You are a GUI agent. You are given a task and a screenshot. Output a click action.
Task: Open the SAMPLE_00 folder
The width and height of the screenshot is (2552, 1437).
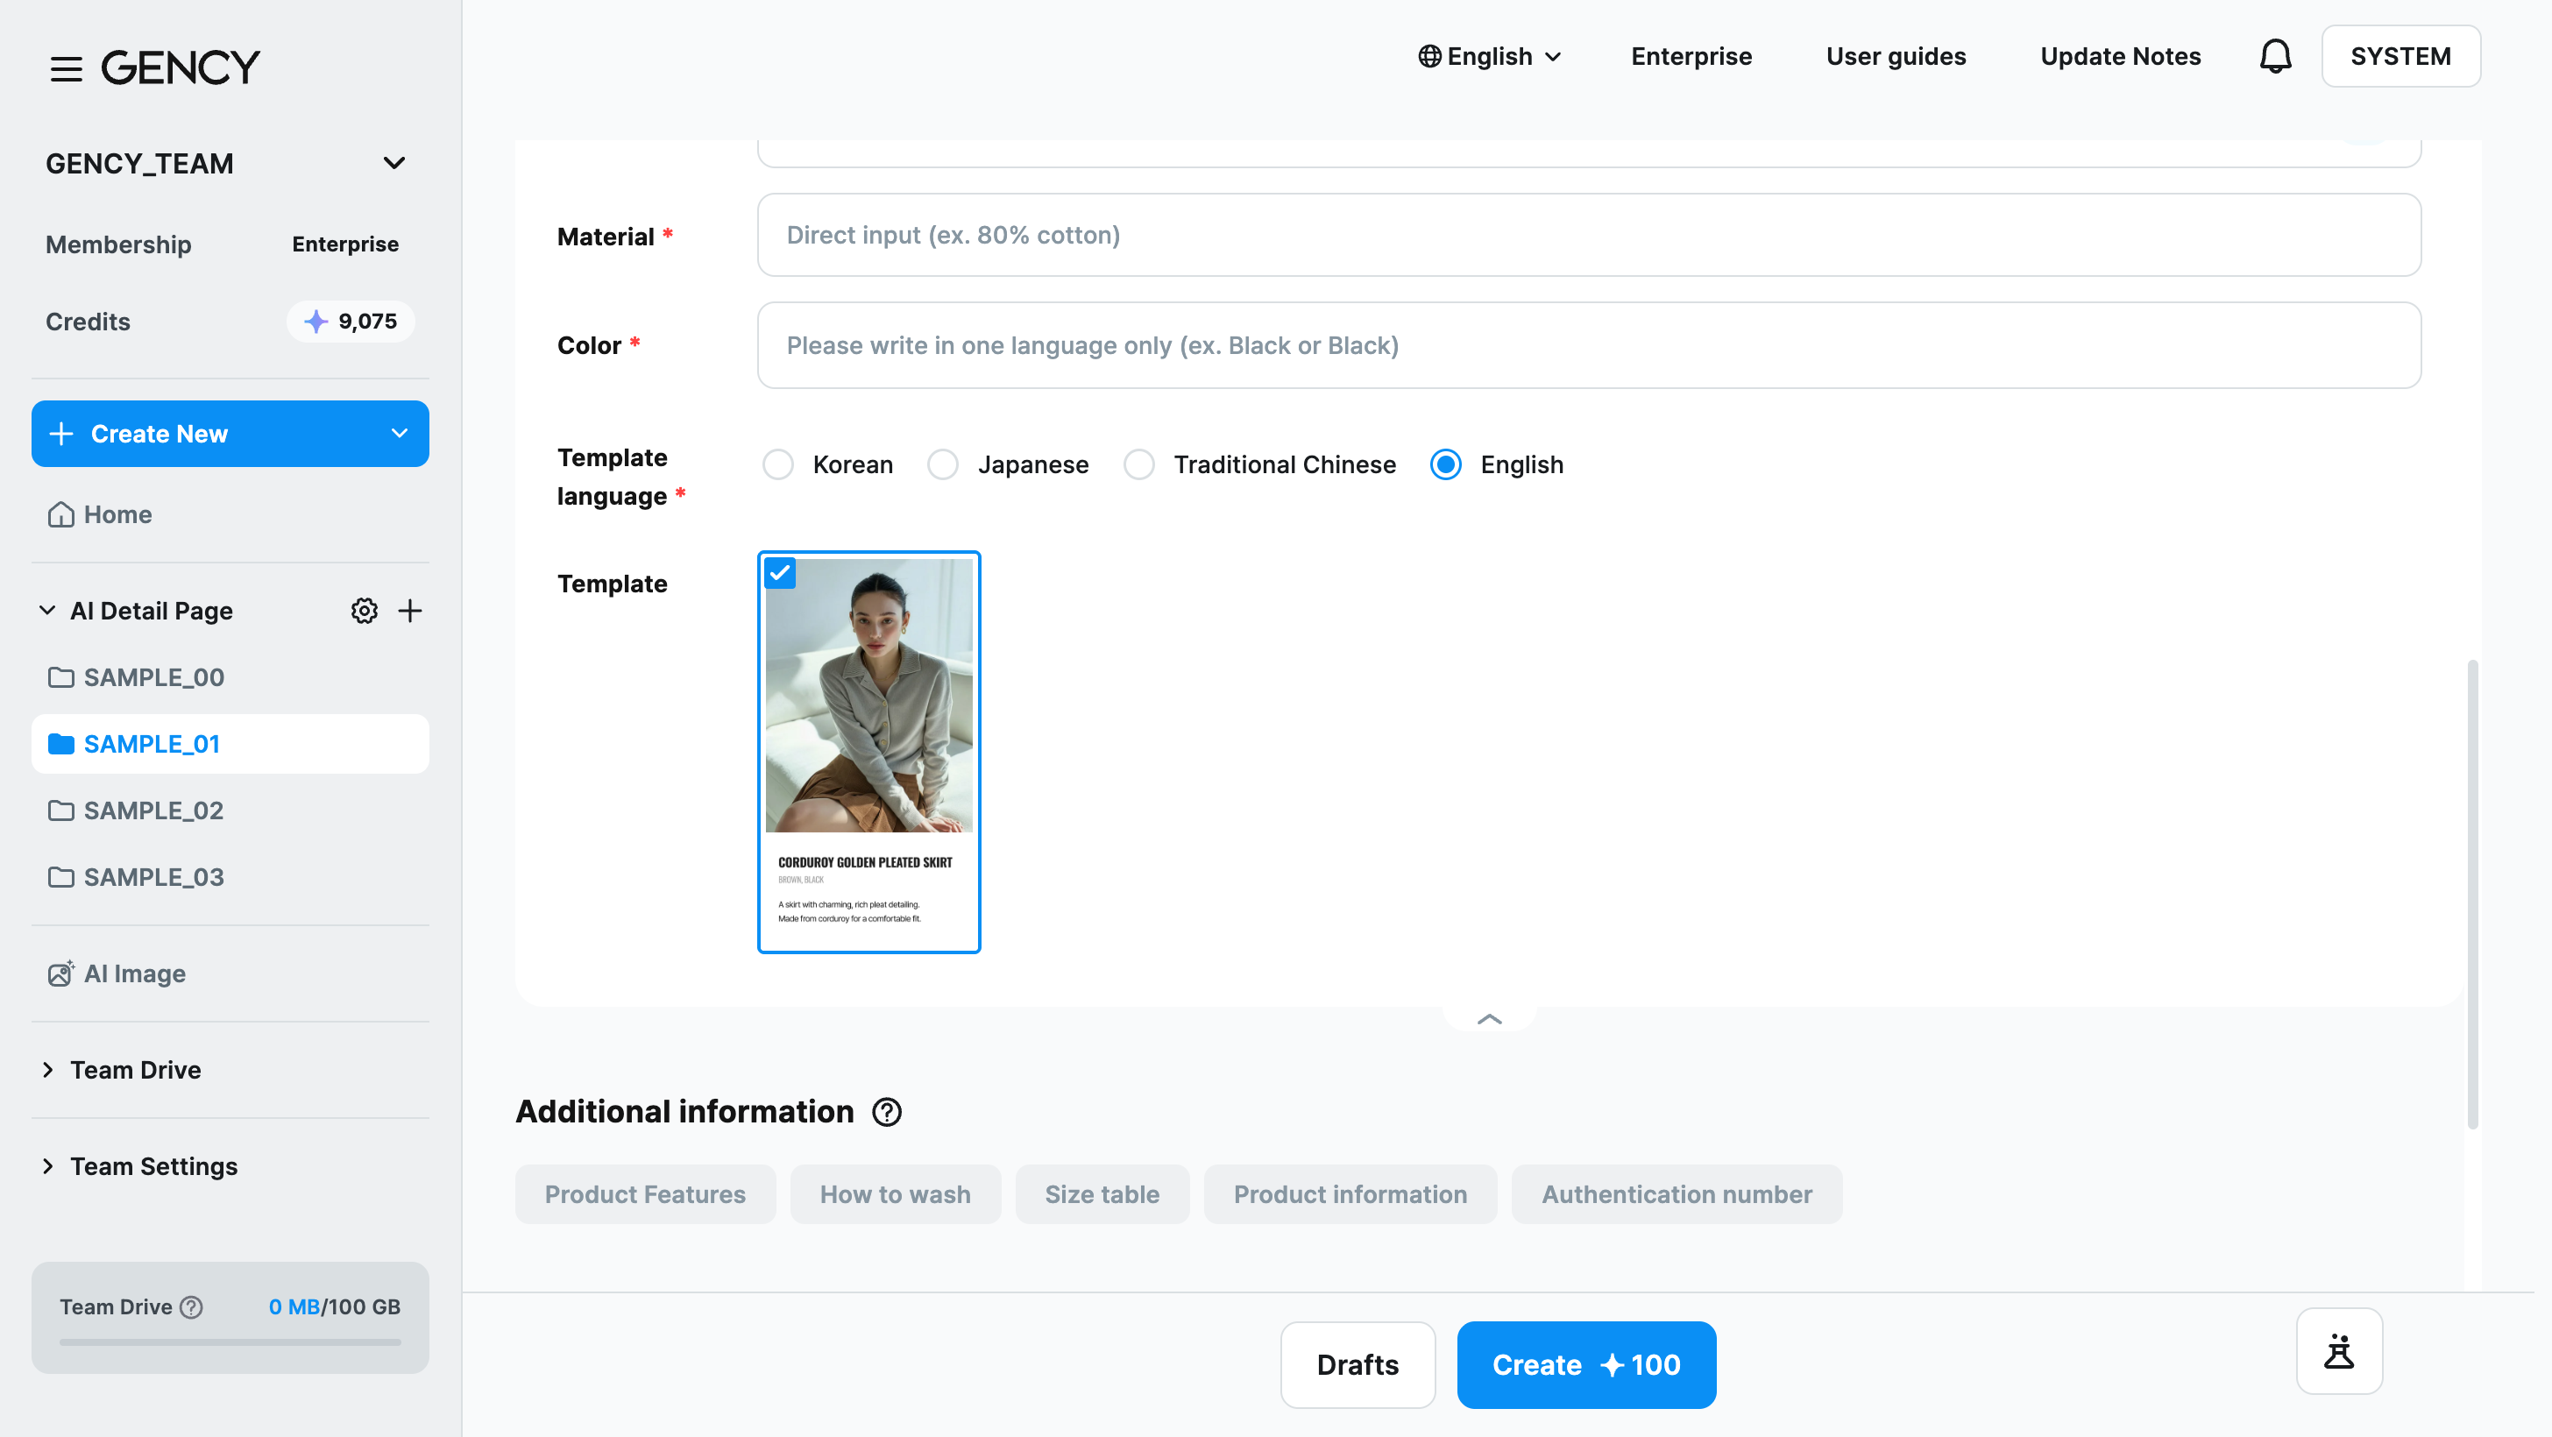click(230, 677)
